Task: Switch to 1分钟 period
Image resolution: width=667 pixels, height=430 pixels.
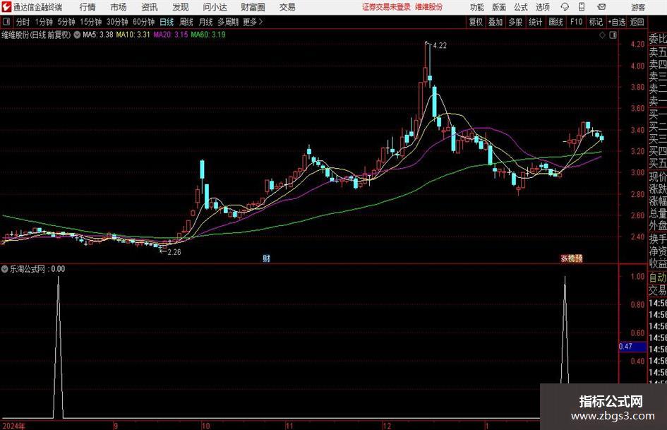Action: pyautogui.click(x=44, y=22)
